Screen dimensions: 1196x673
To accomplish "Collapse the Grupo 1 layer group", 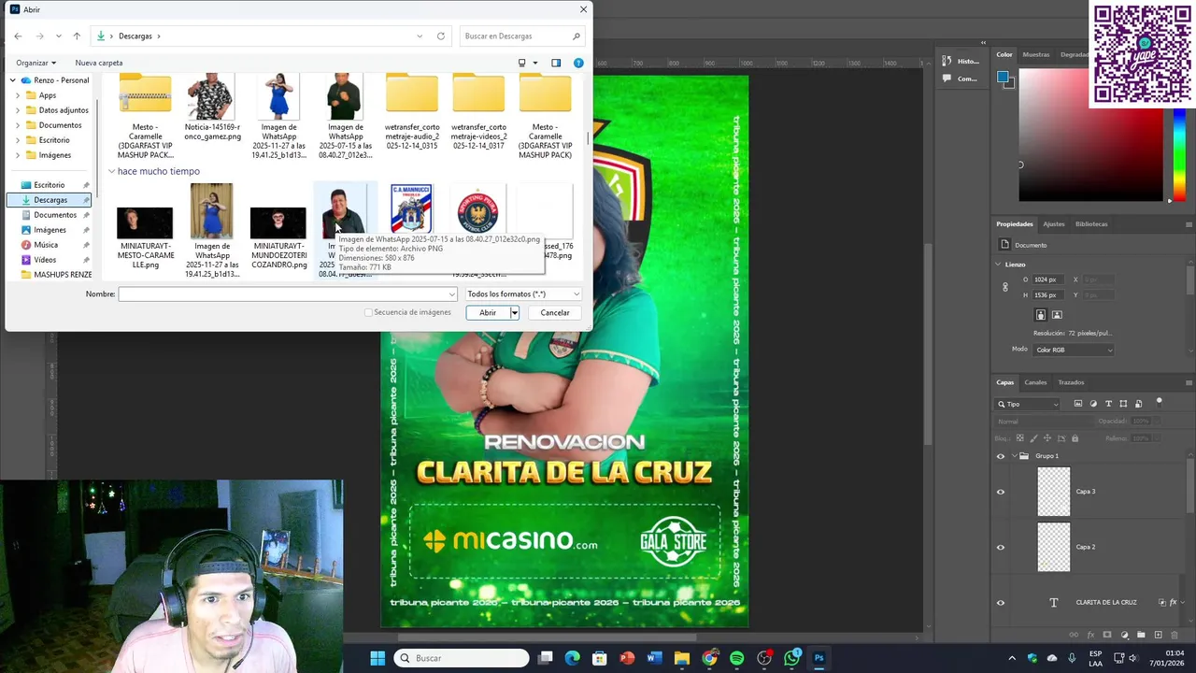I will (1014, 456).
